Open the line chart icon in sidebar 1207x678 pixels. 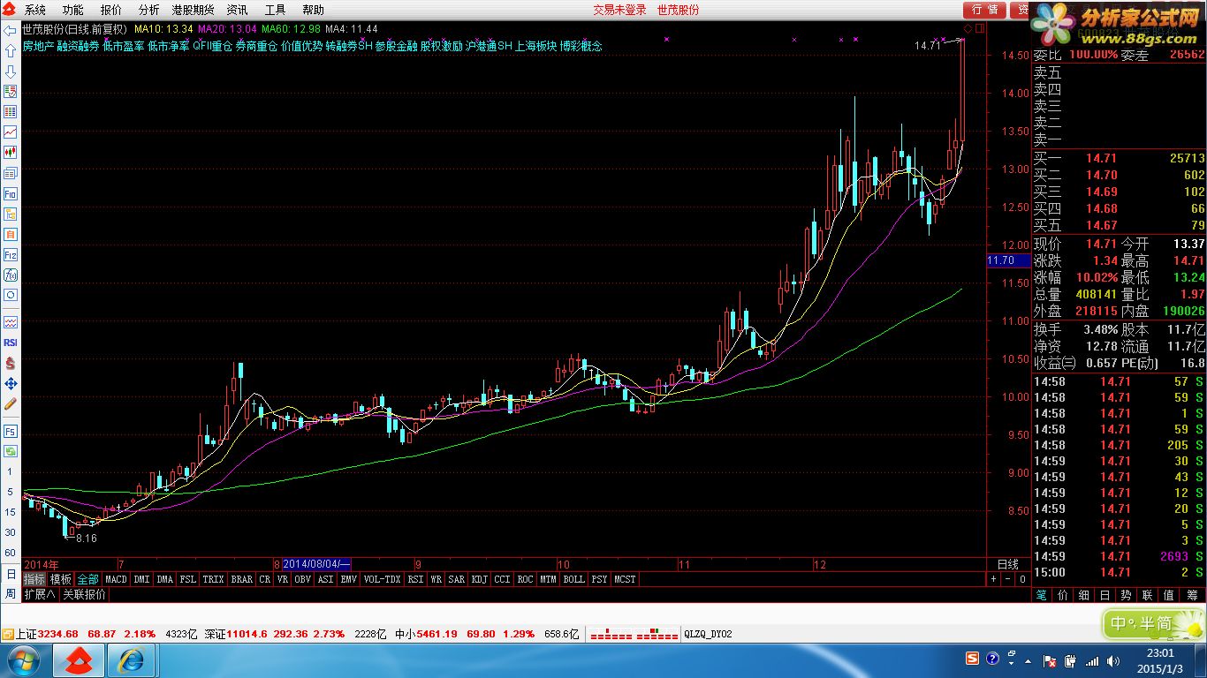click(x=11, y=132)
